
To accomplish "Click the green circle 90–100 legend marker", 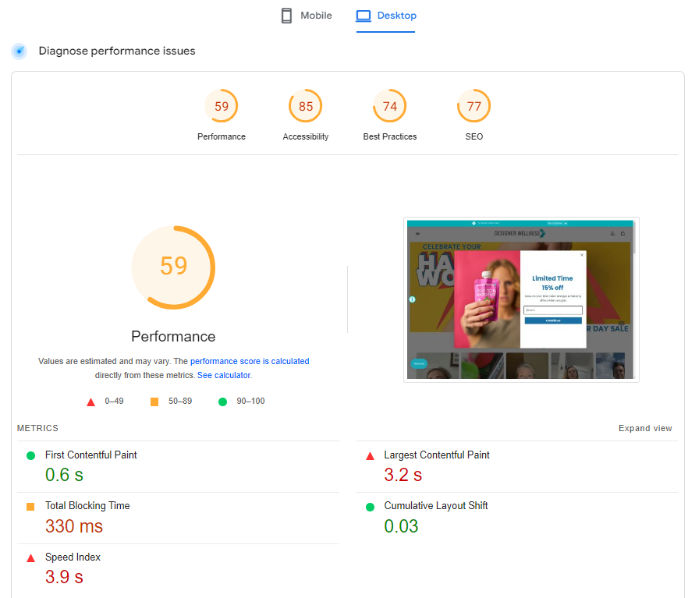I will point(222,402).
